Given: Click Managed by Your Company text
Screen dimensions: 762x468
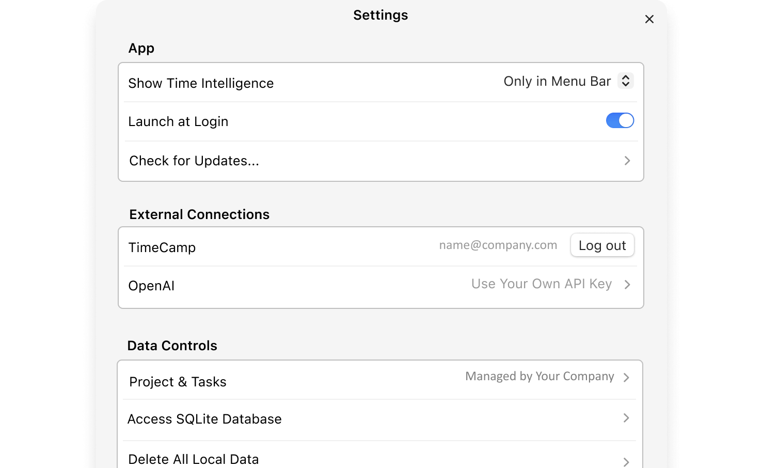Looking at the screenshot, I should point(539,377).
